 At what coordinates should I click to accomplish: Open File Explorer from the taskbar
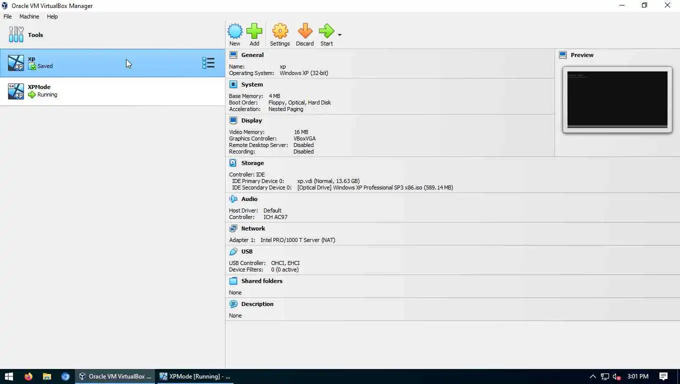[x=47, y=376]
